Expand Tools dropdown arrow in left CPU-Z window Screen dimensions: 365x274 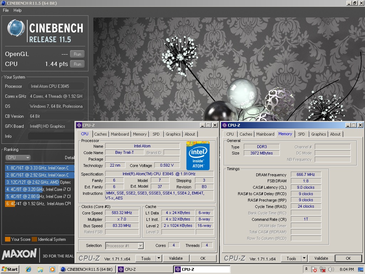coord(159,259)
